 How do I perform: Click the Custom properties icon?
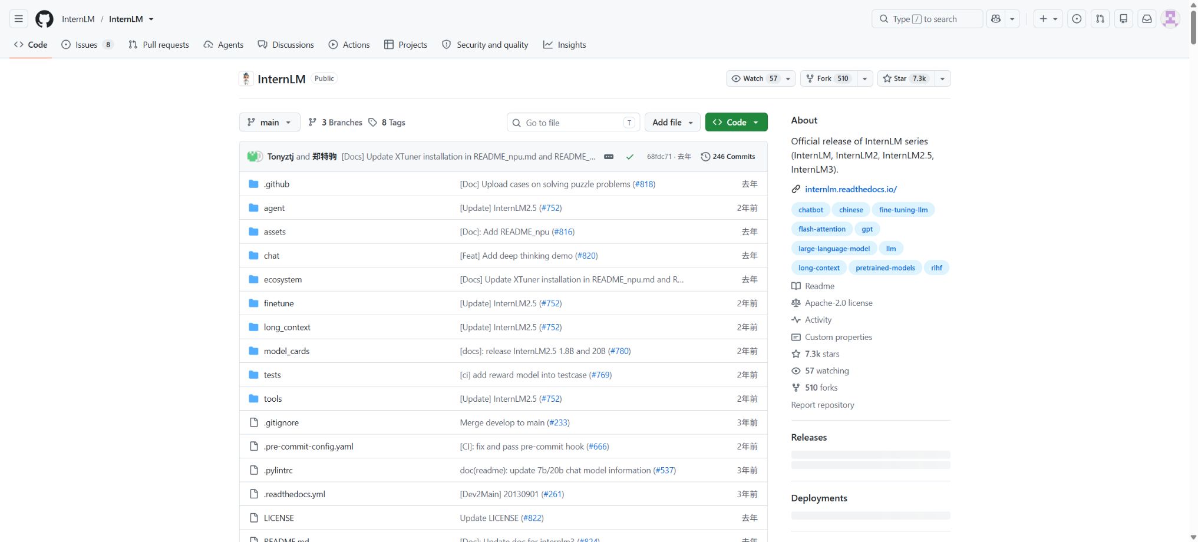pyautogui.click(x=796, y=337)
